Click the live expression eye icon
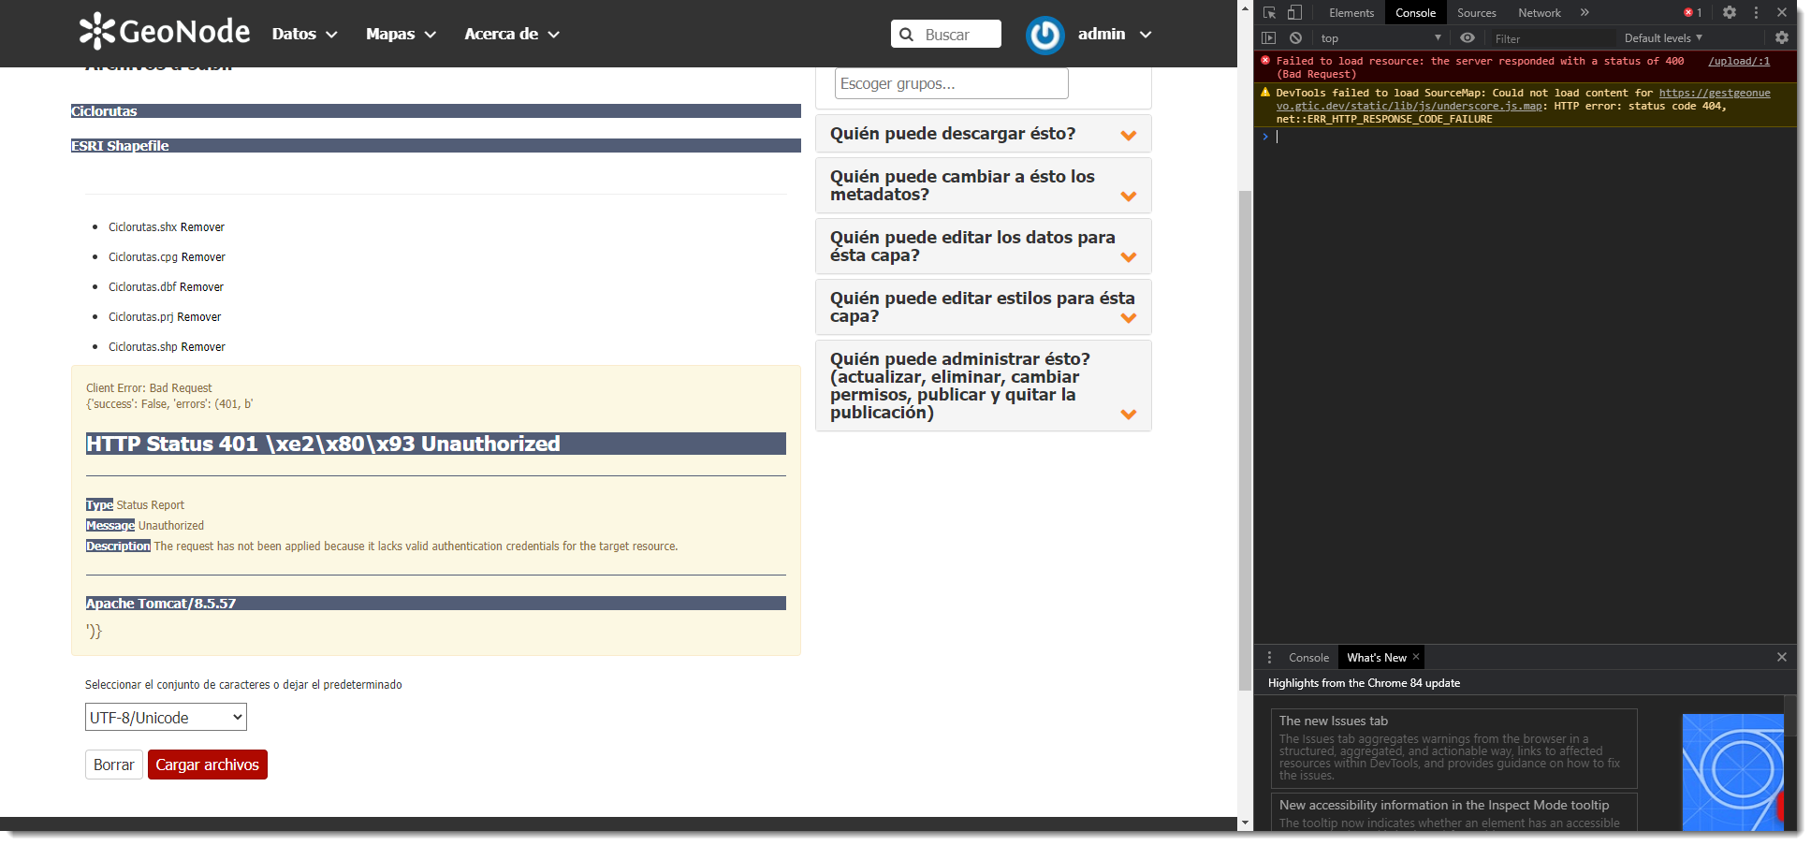Screen dimensions: 1811x845 [x=1468, y=38]
